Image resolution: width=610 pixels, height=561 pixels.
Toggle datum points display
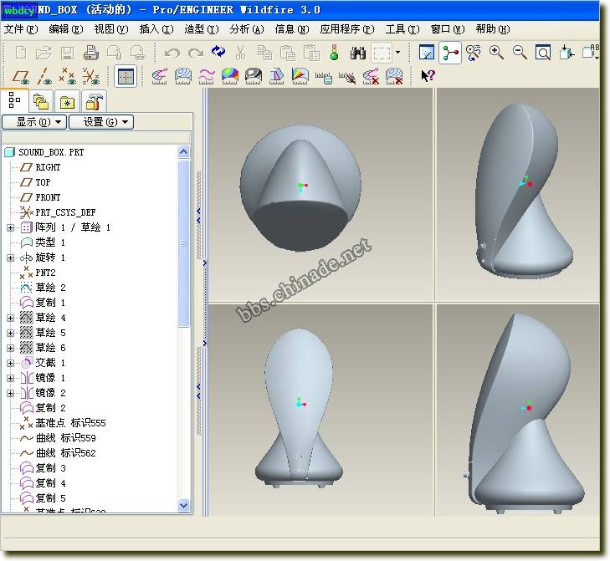coord(67,76)
